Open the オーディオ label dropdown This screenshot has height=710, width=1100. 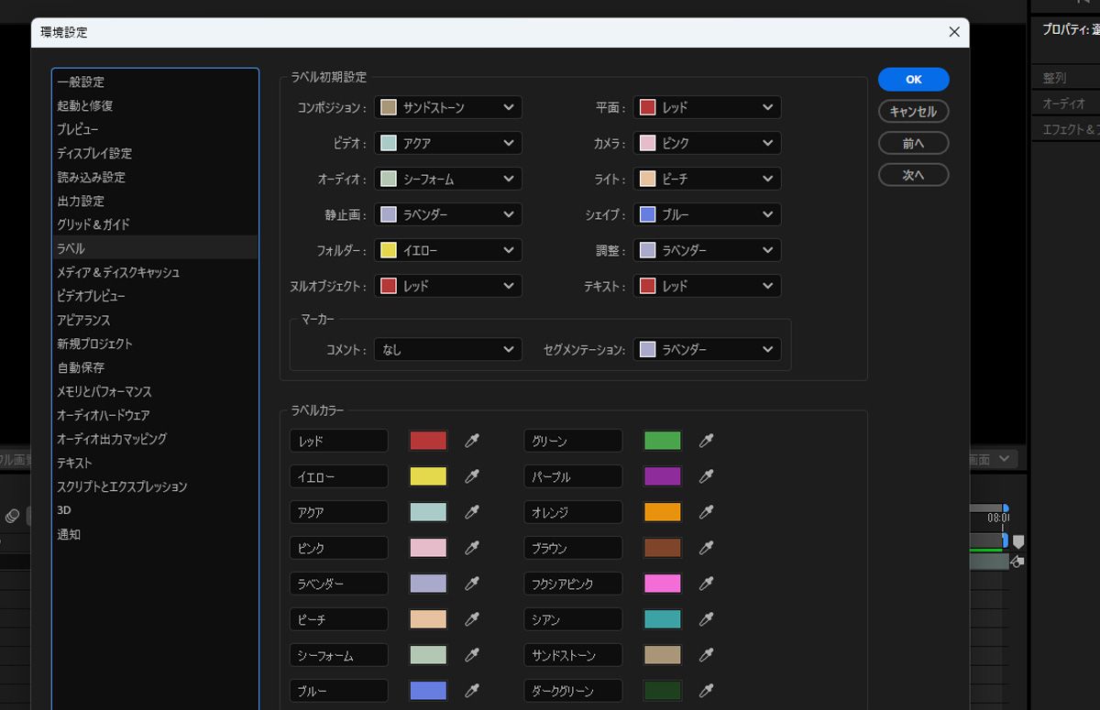448,179
